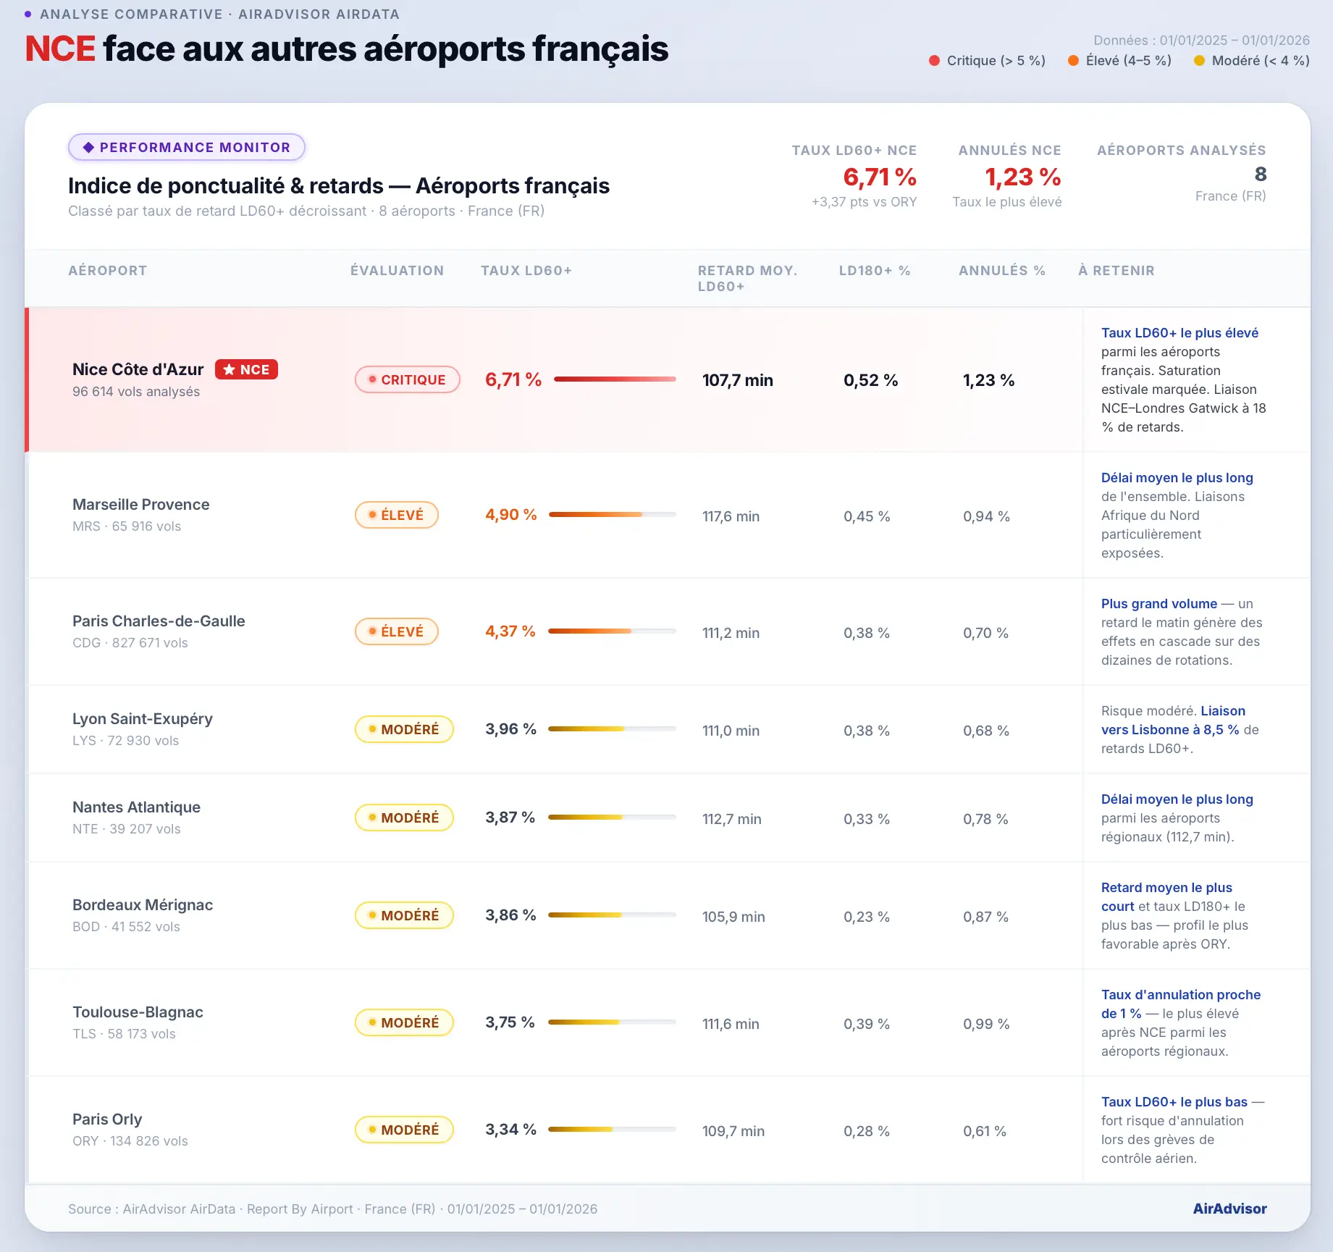Click the star icon in NCE badge

(x=229, y=369)
